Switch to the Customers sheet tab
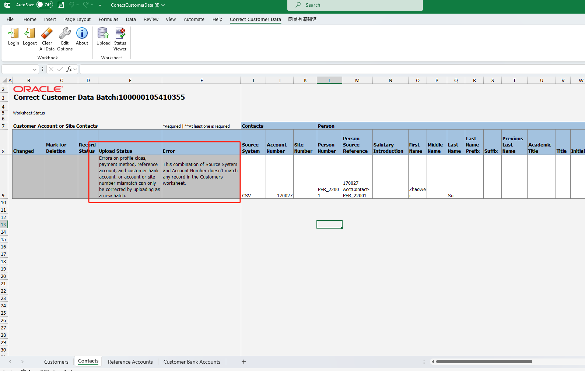The image size is (585, 371). click(x=56, y=362)
